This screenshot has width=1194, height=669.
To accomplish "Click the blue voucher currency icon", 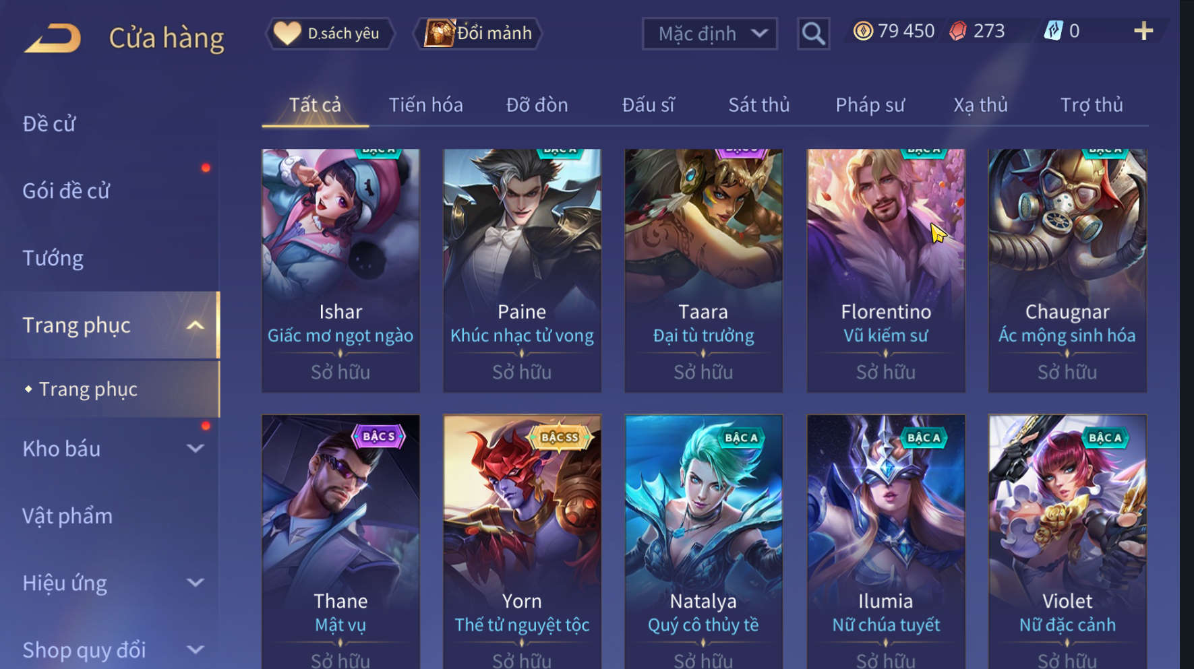I will [x=1053, y=30].
